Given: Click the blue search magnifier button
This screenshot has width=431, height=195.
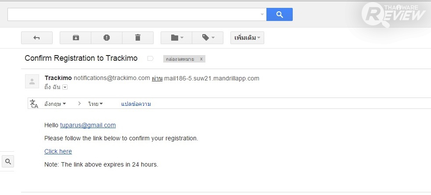Looking at the screenshot, I should pos(280,14).
